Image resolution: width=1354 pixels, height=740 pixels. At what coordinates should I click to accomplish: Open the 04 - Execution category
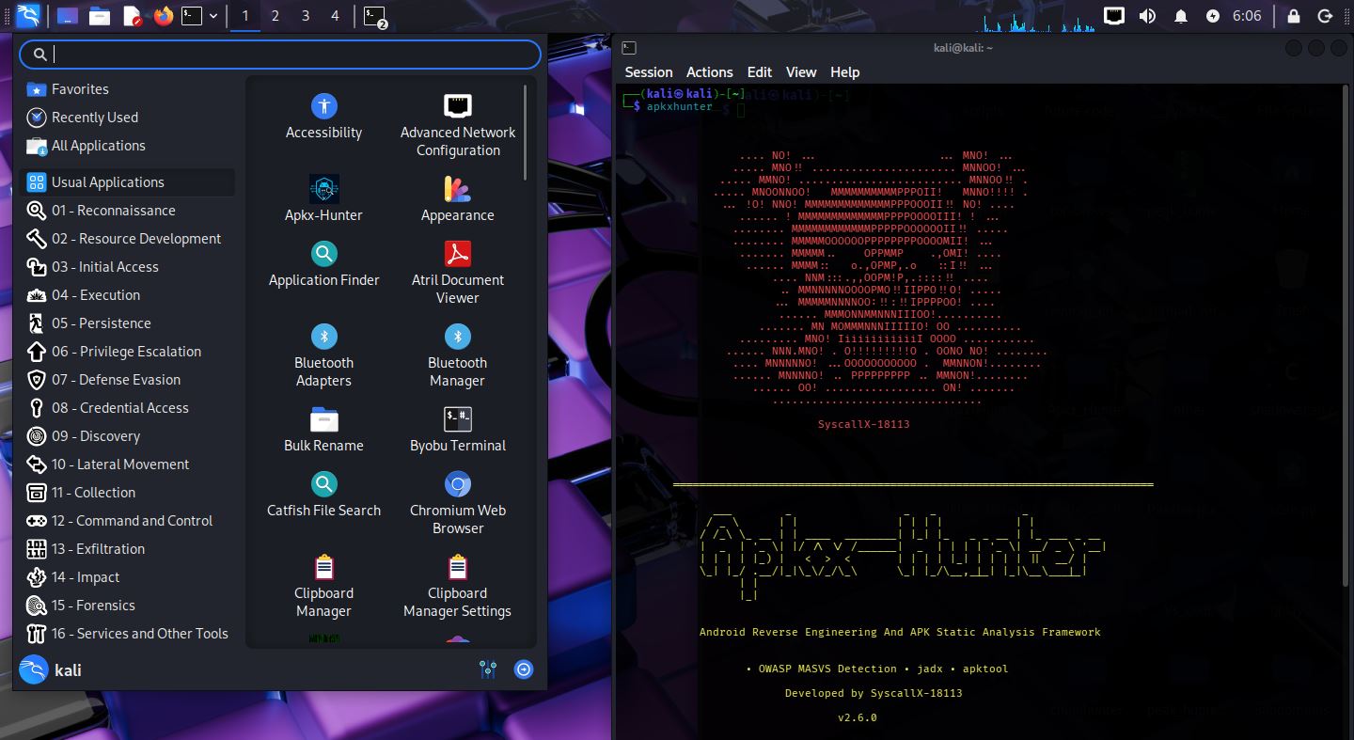pyautogui.click(x=128, y=295)
